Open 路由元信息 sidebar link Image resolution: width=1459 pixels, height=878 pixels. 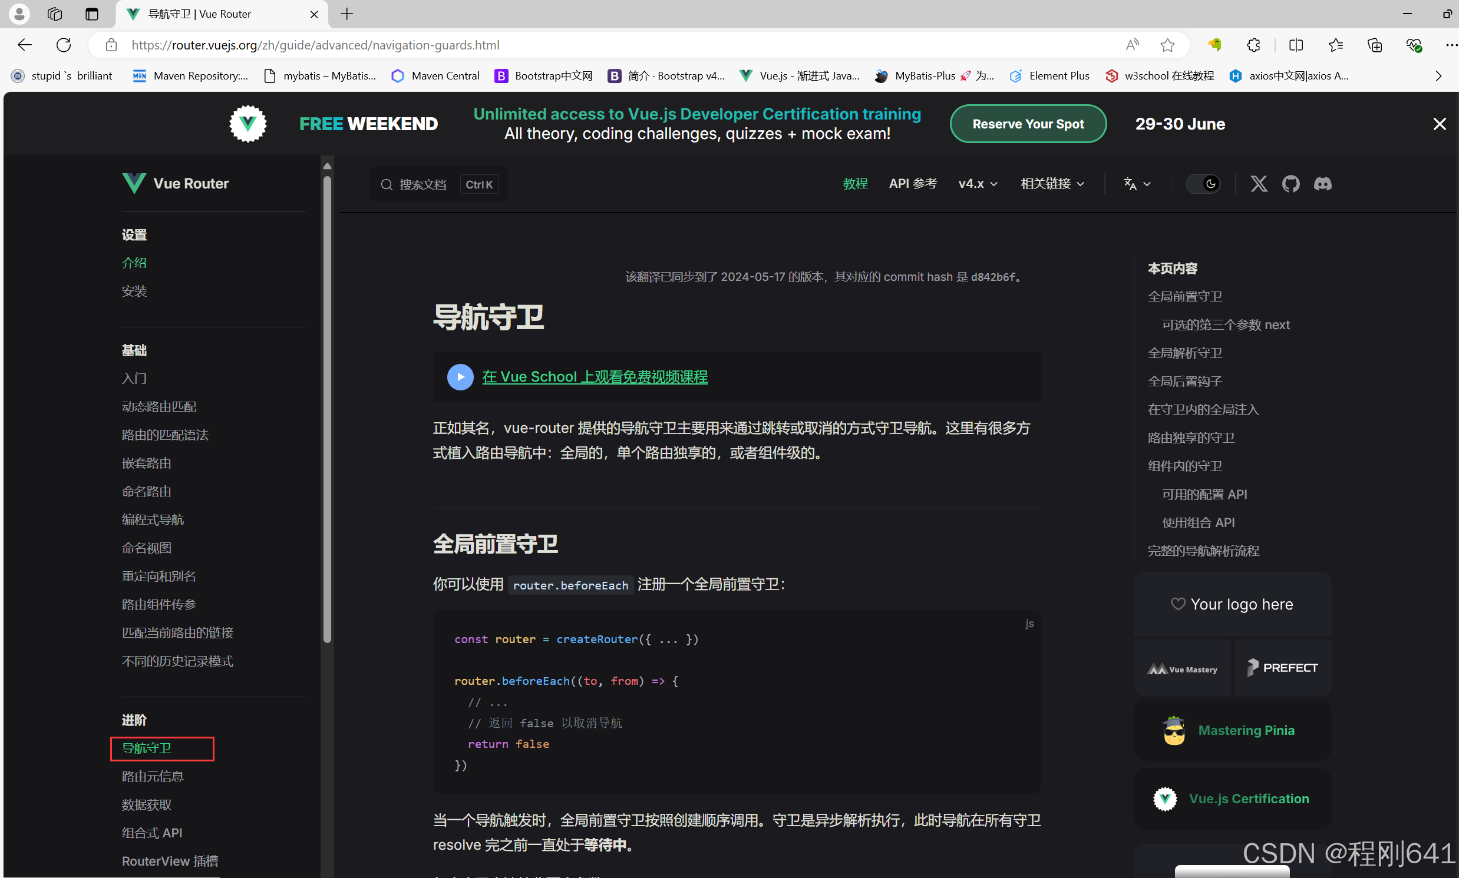coord(153,776)
